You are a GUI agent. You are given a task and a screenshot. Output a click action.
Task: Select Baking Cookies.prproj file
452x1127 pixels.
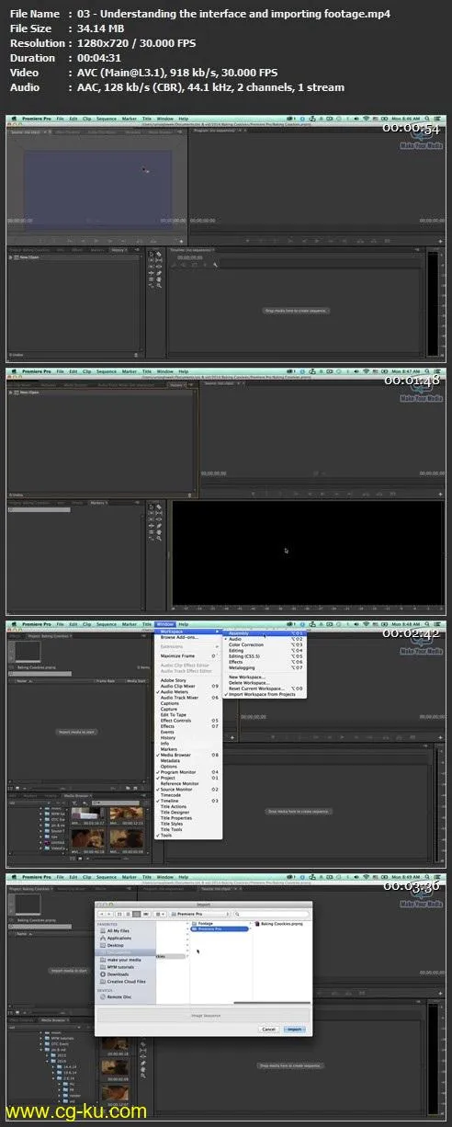pyautogui.click(x=280, y=923)
